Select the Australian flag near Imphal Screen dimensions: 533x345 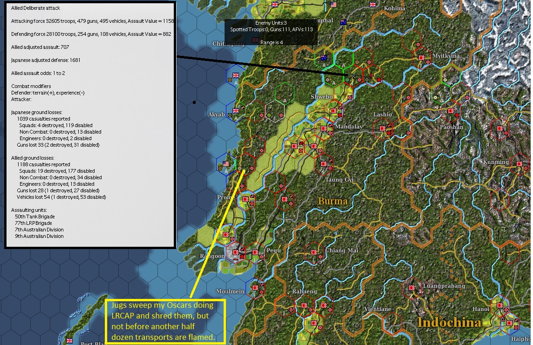point(343,22)
